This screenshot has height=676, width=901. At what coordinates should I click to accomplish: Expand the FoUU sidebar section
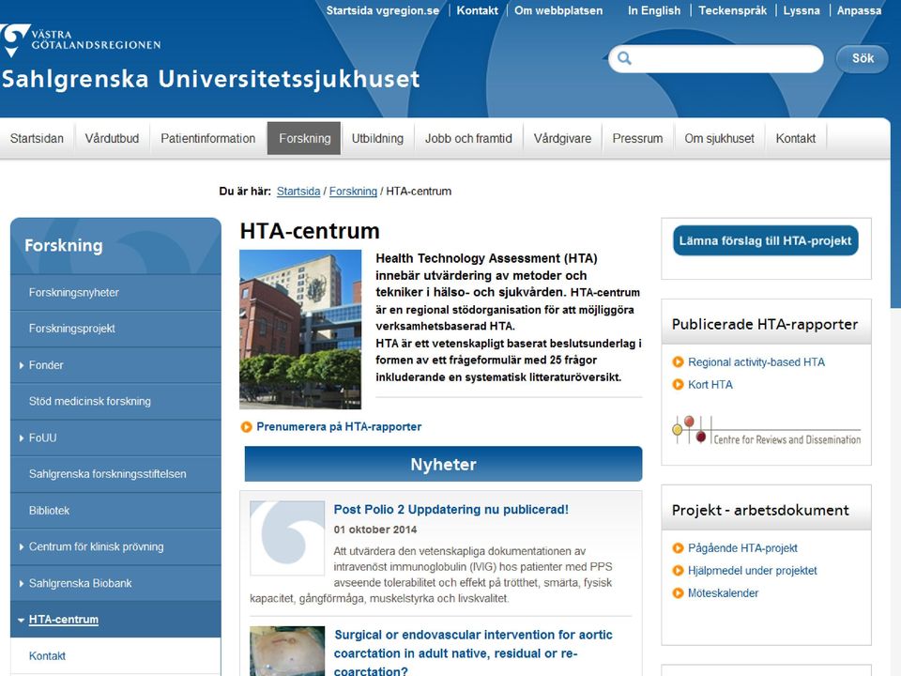[22, 438]
